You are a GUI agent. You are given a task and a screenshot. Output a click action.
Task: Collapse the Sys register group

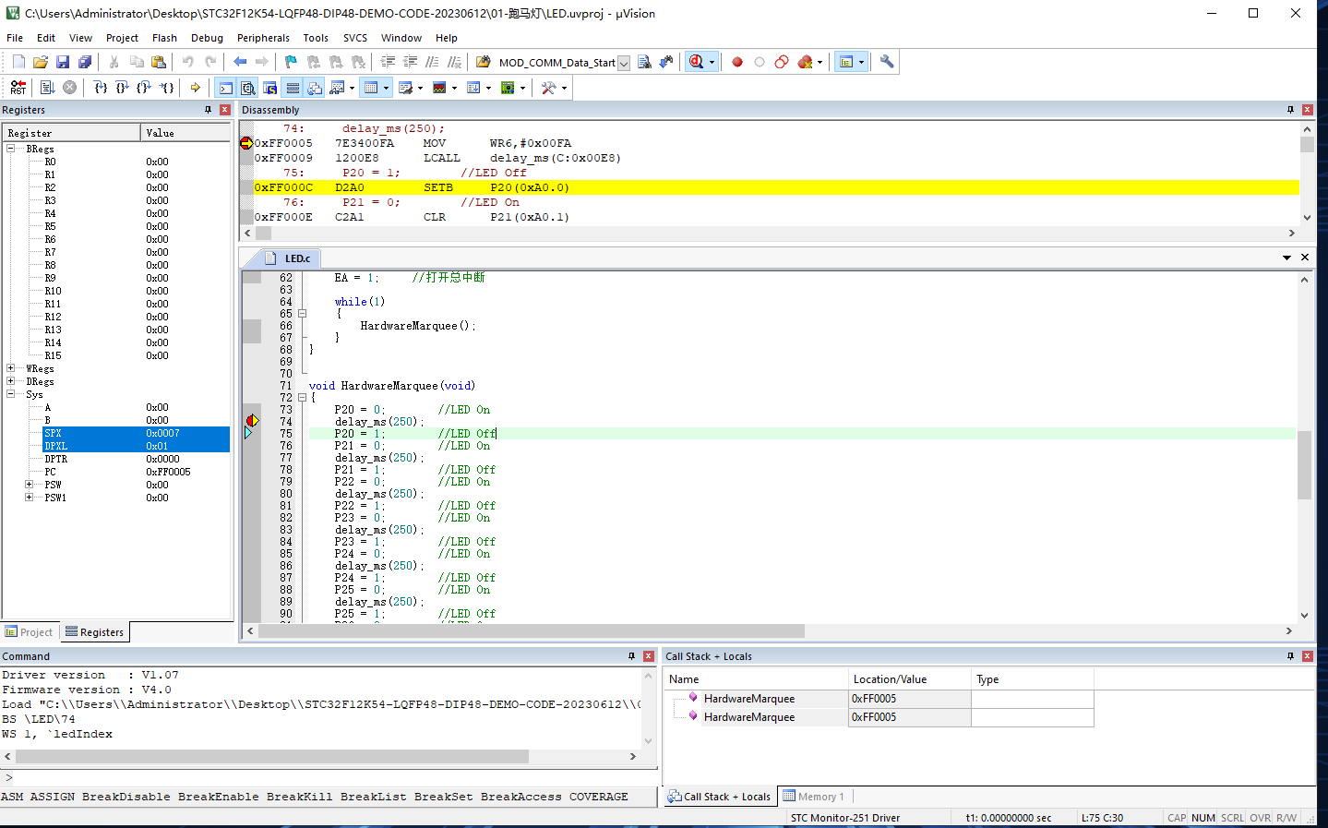coord(11,394)
